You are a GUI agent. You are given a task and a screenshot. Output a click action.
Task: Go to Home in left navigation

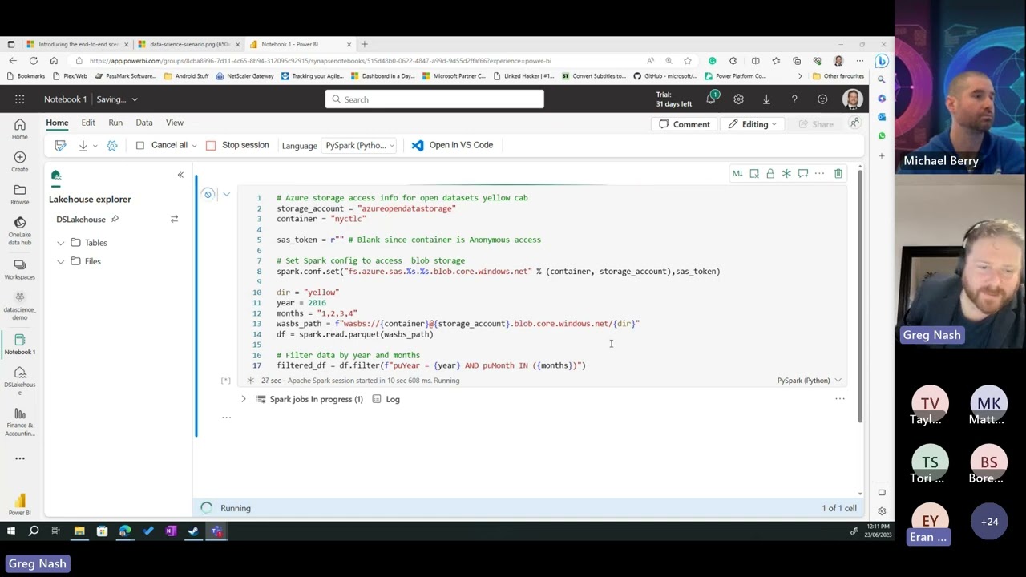coord(19,128)
